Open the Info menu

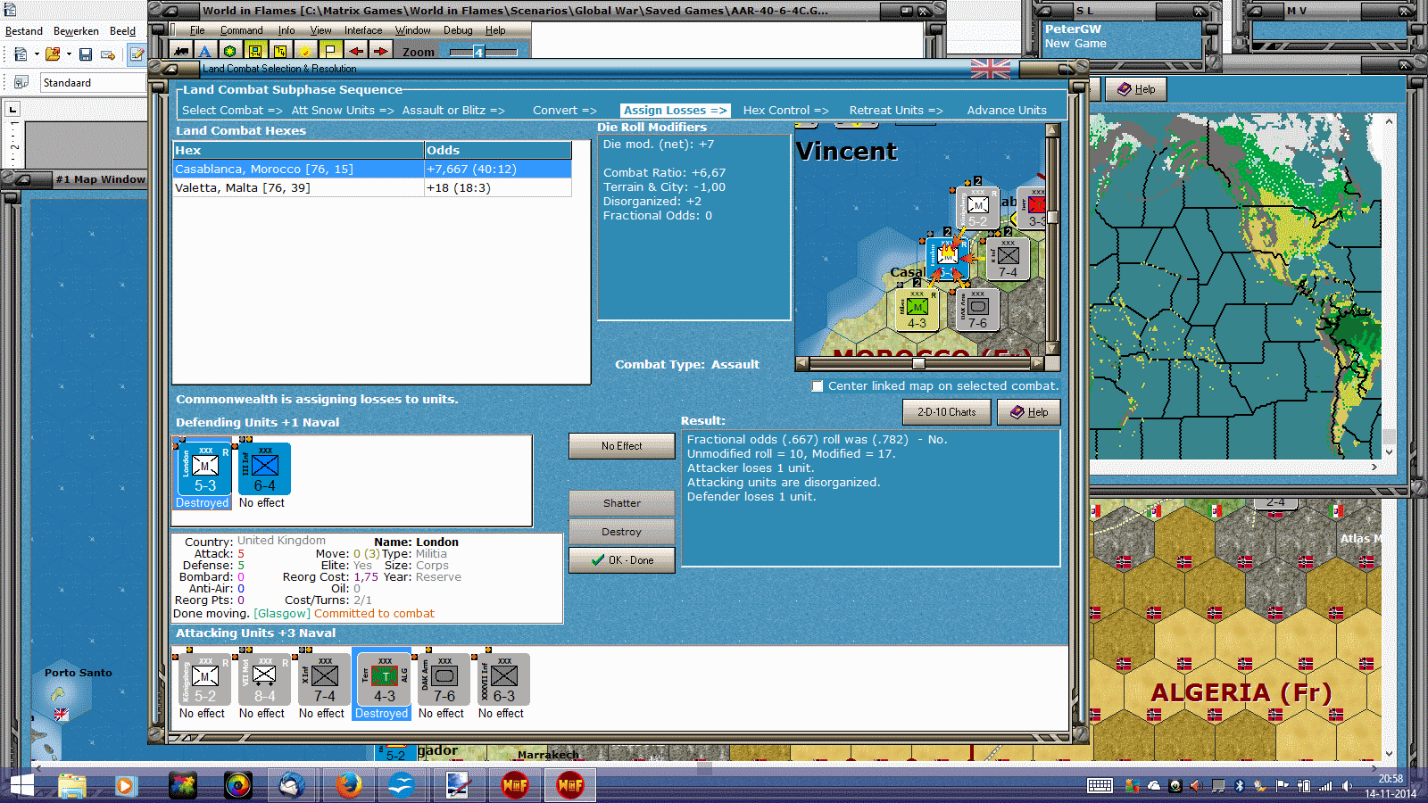coord(286,30)
